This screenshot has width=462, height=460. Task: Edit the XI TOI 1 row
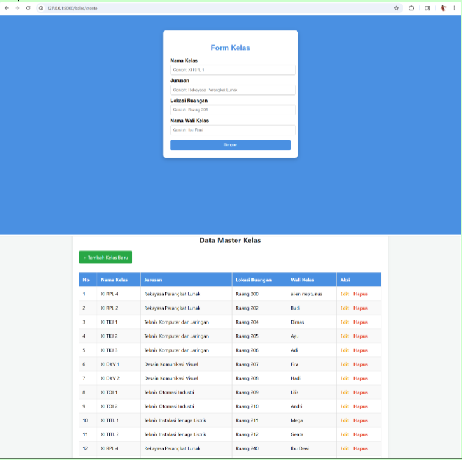(x=344, y=392)
